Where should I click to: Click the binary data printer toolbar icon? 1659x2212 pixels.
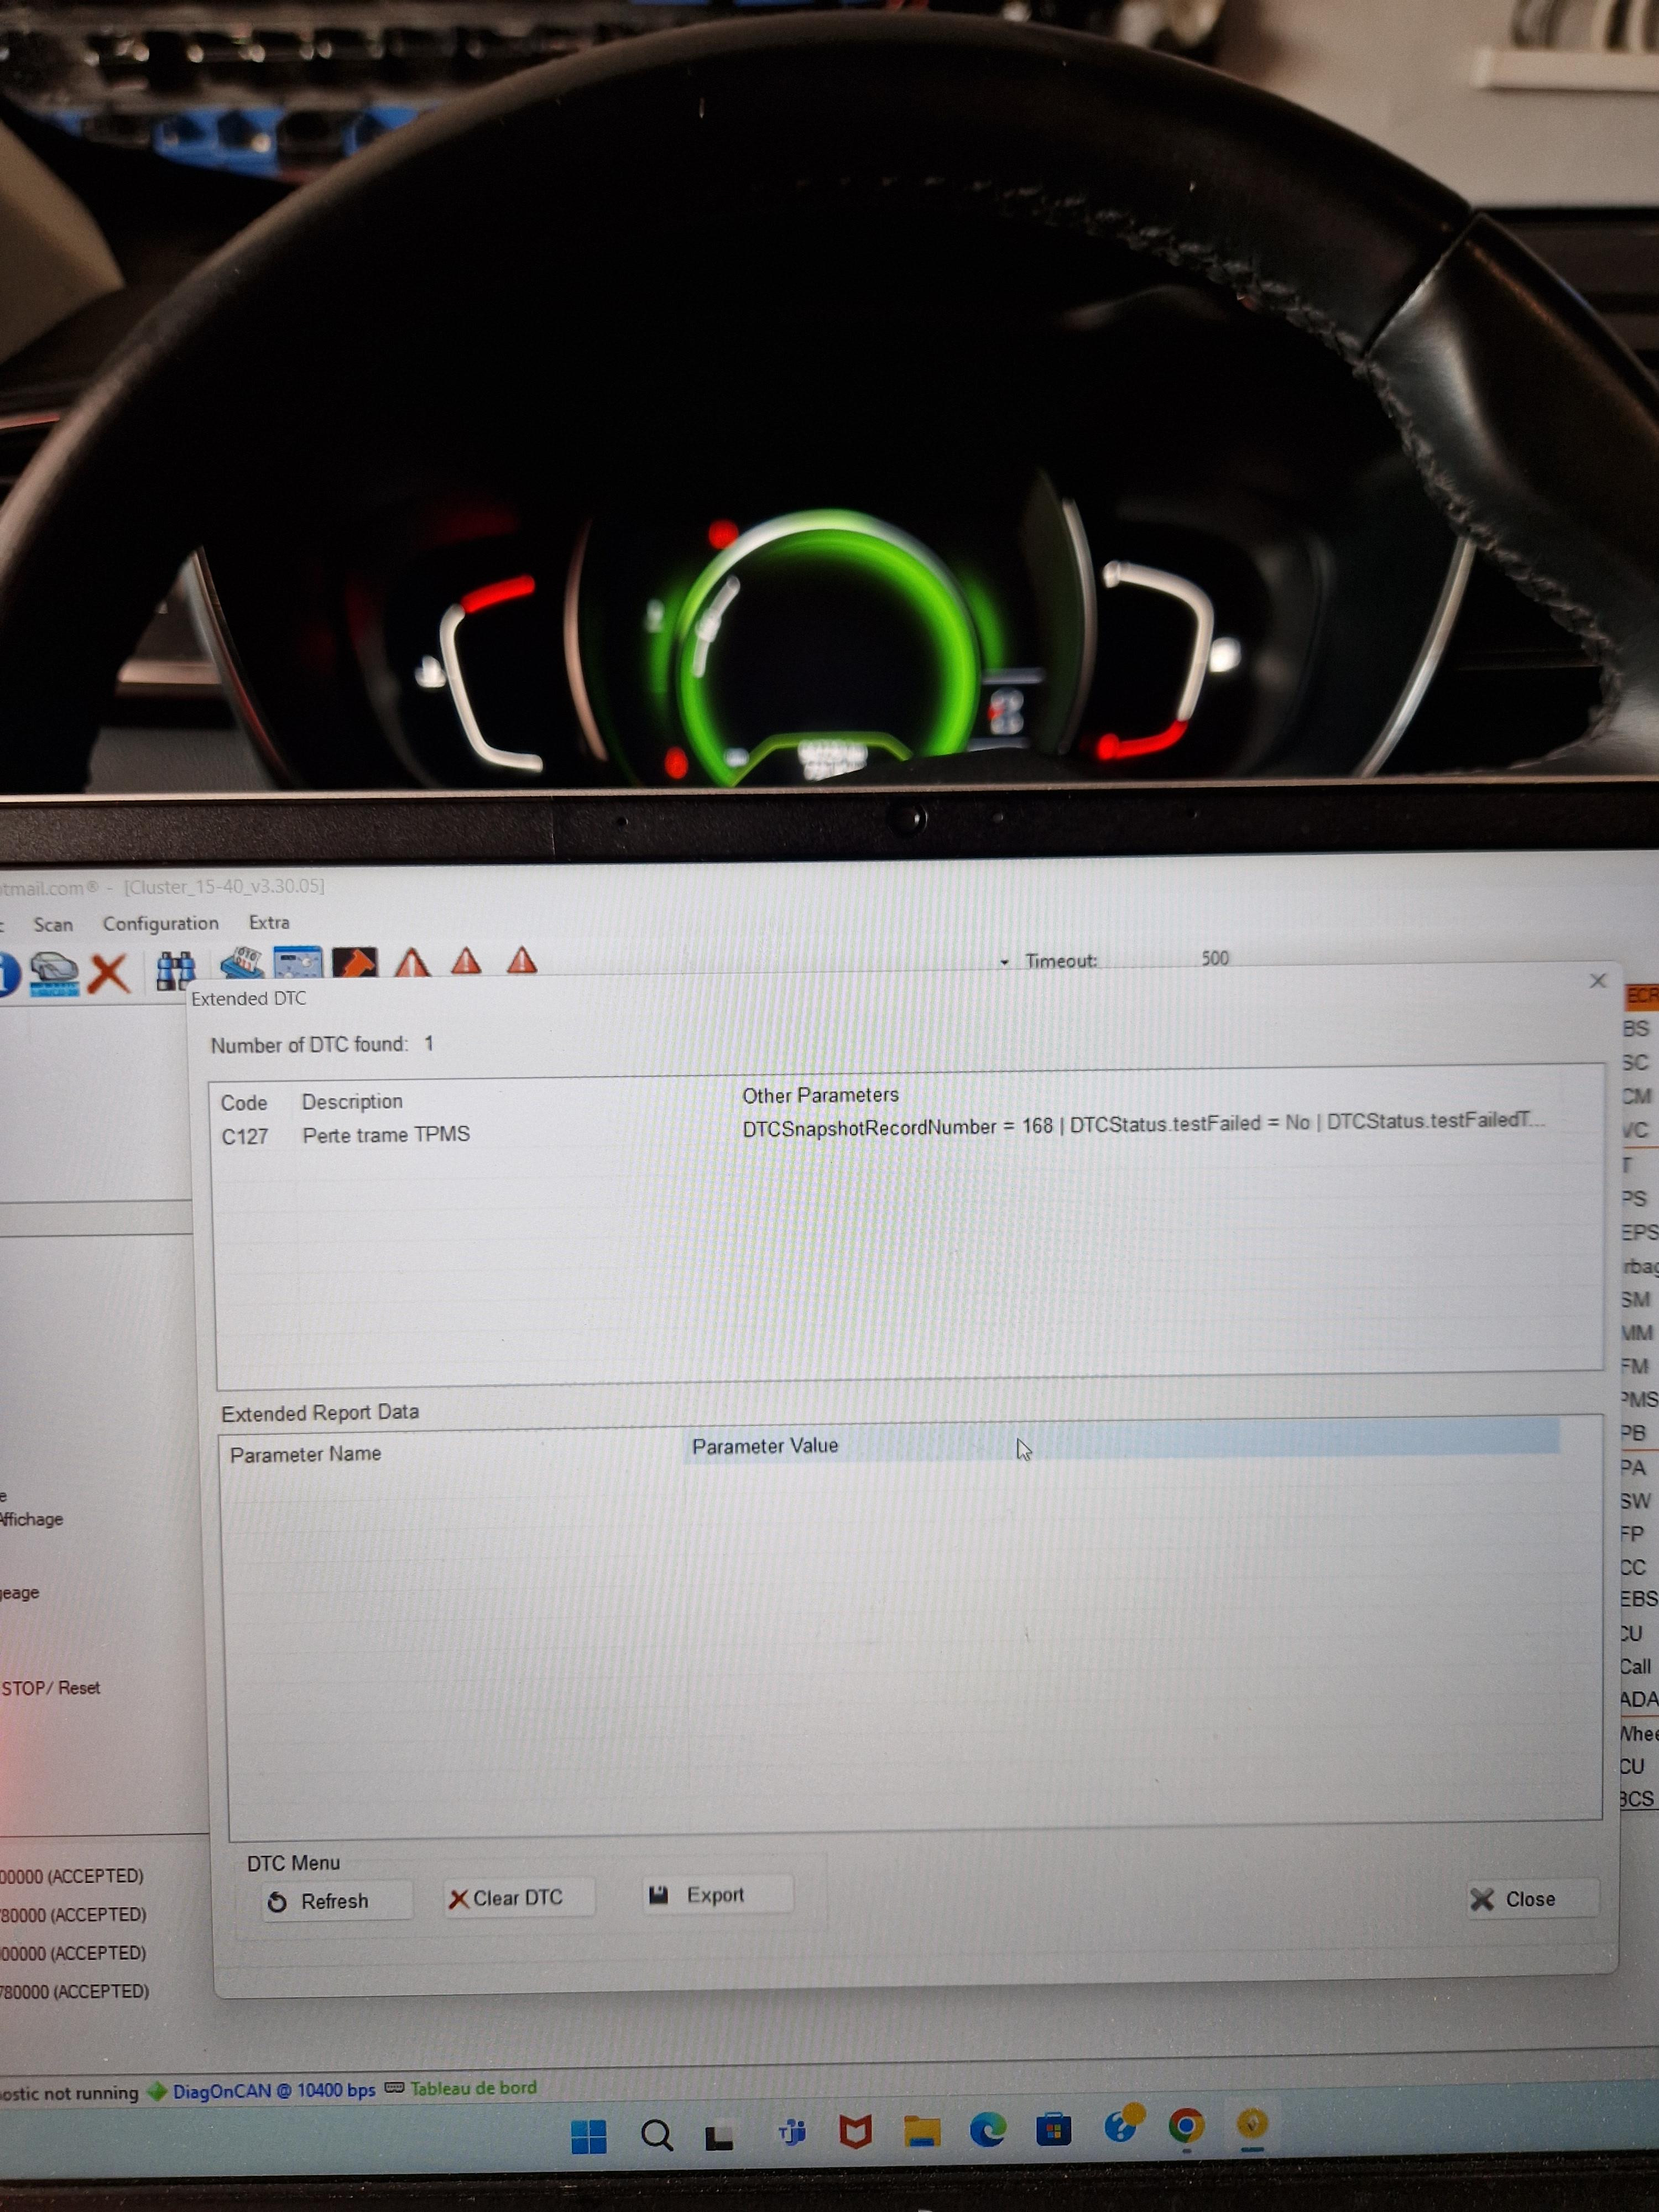[x=242, y=964]
